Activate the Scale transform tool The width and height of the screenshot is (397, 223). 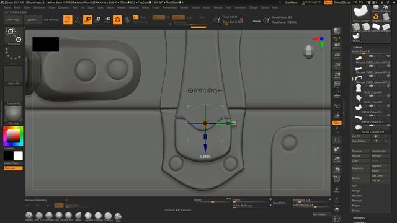pyautogui.click(x=97, y=20)
